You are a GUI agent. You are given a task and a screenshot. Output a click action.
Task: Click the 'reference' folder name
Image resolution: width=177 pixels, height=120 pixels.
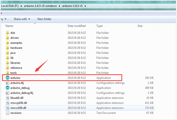(x=16, y=68)
